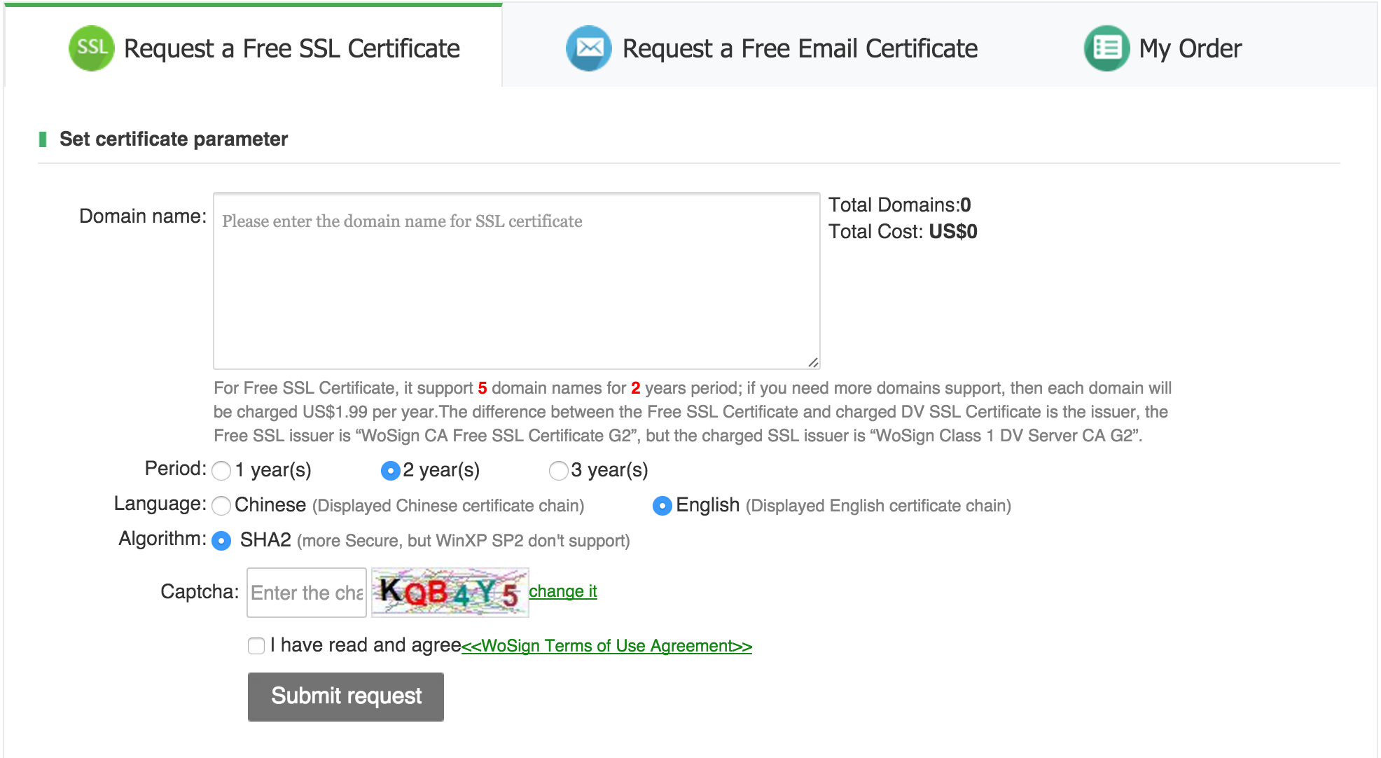Select English certificate chain language
Image resolution: width=1381 pixels, height=758 pixels.
coord(662,506)
